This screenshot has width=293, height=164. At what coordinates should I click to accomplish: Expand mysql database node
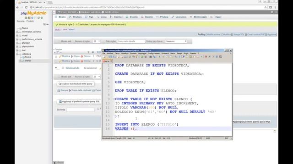pos(17,36)
